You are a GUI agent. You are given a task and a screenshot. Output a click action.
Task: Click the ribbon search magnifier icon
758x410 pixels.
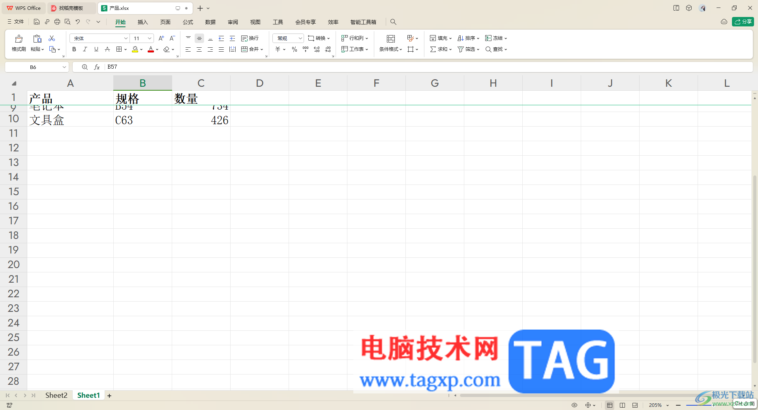tap(393, 22)
